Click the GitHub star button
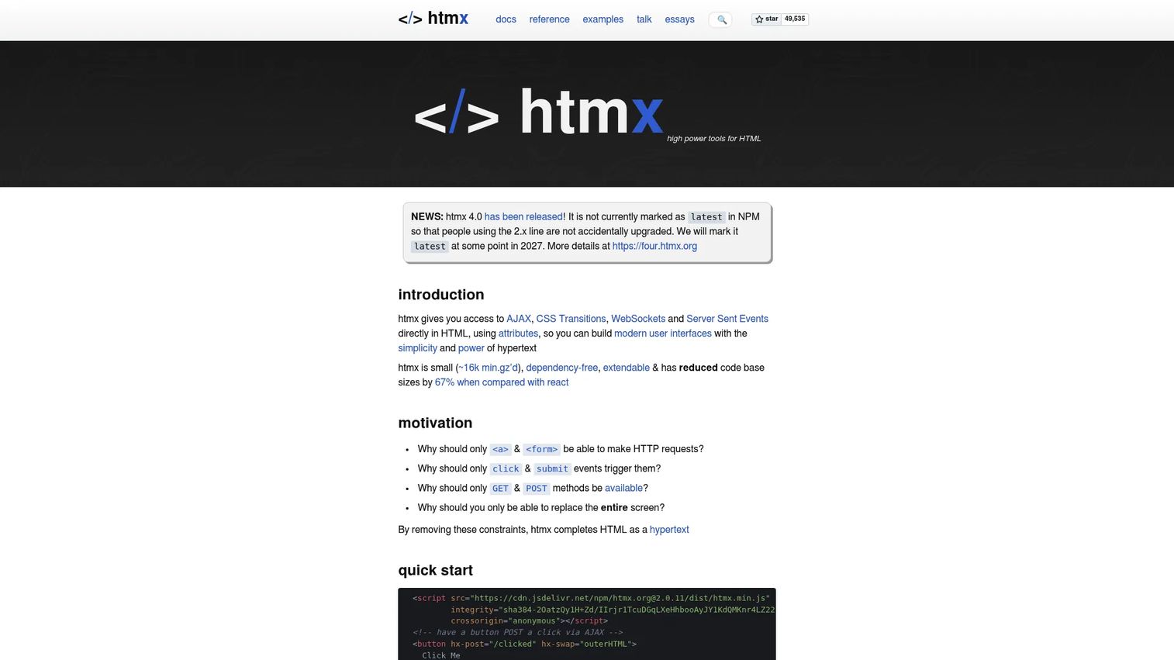The height and width of the screenshot is (660, 1174). [x=766, y=19]
